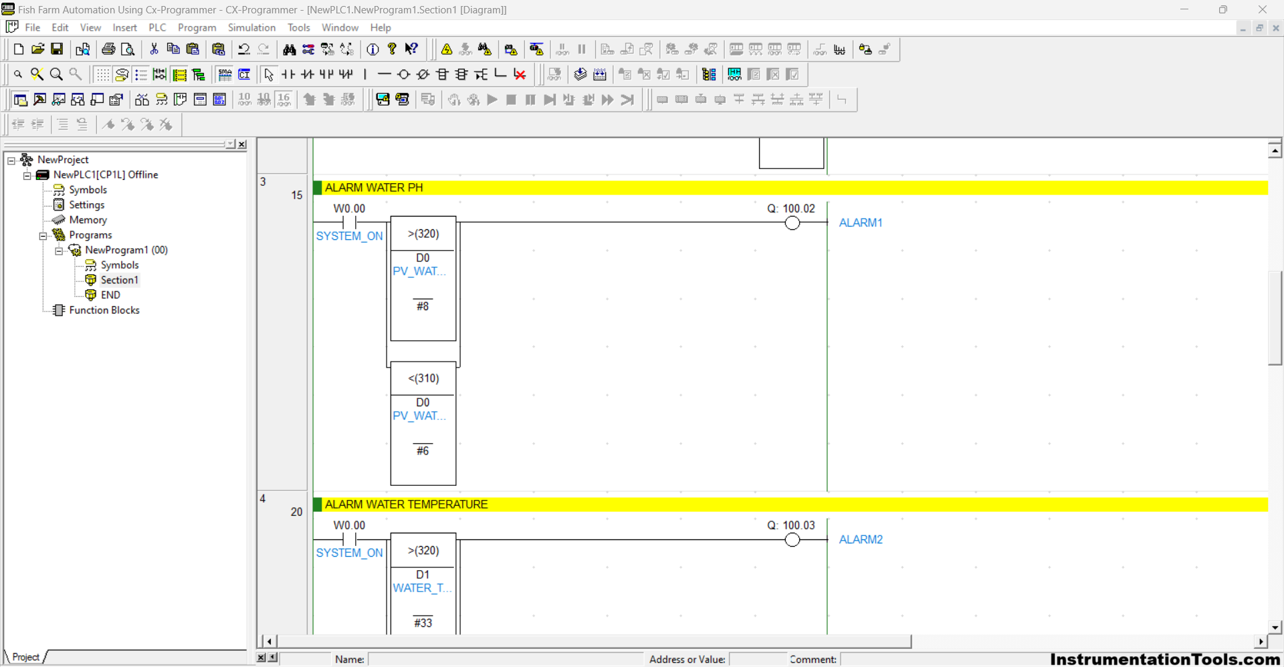
Task: Toggle the Monitor in Hex CI button
Action: [245, 74]
